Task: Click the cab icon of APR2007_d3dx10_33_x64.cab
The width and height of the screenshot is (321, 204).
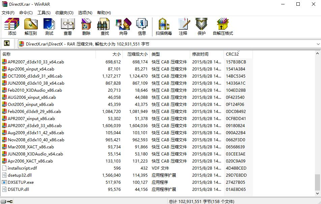Action: pos(4,62)
